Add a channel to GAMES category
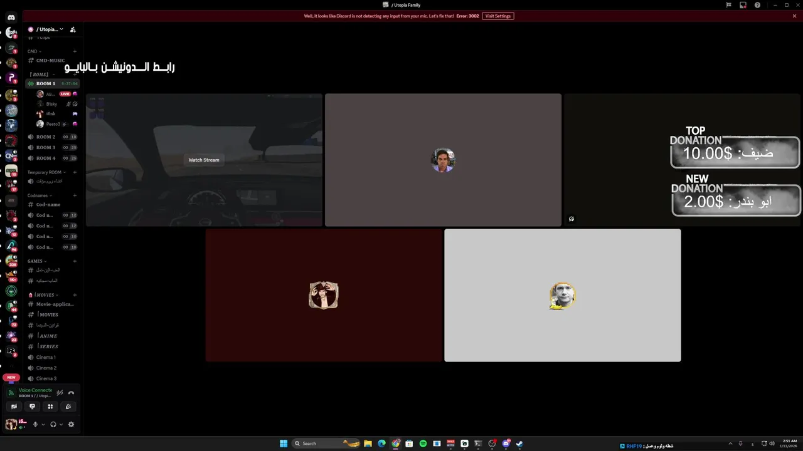This screenshot has height=451, width=803. coord(75,261)
